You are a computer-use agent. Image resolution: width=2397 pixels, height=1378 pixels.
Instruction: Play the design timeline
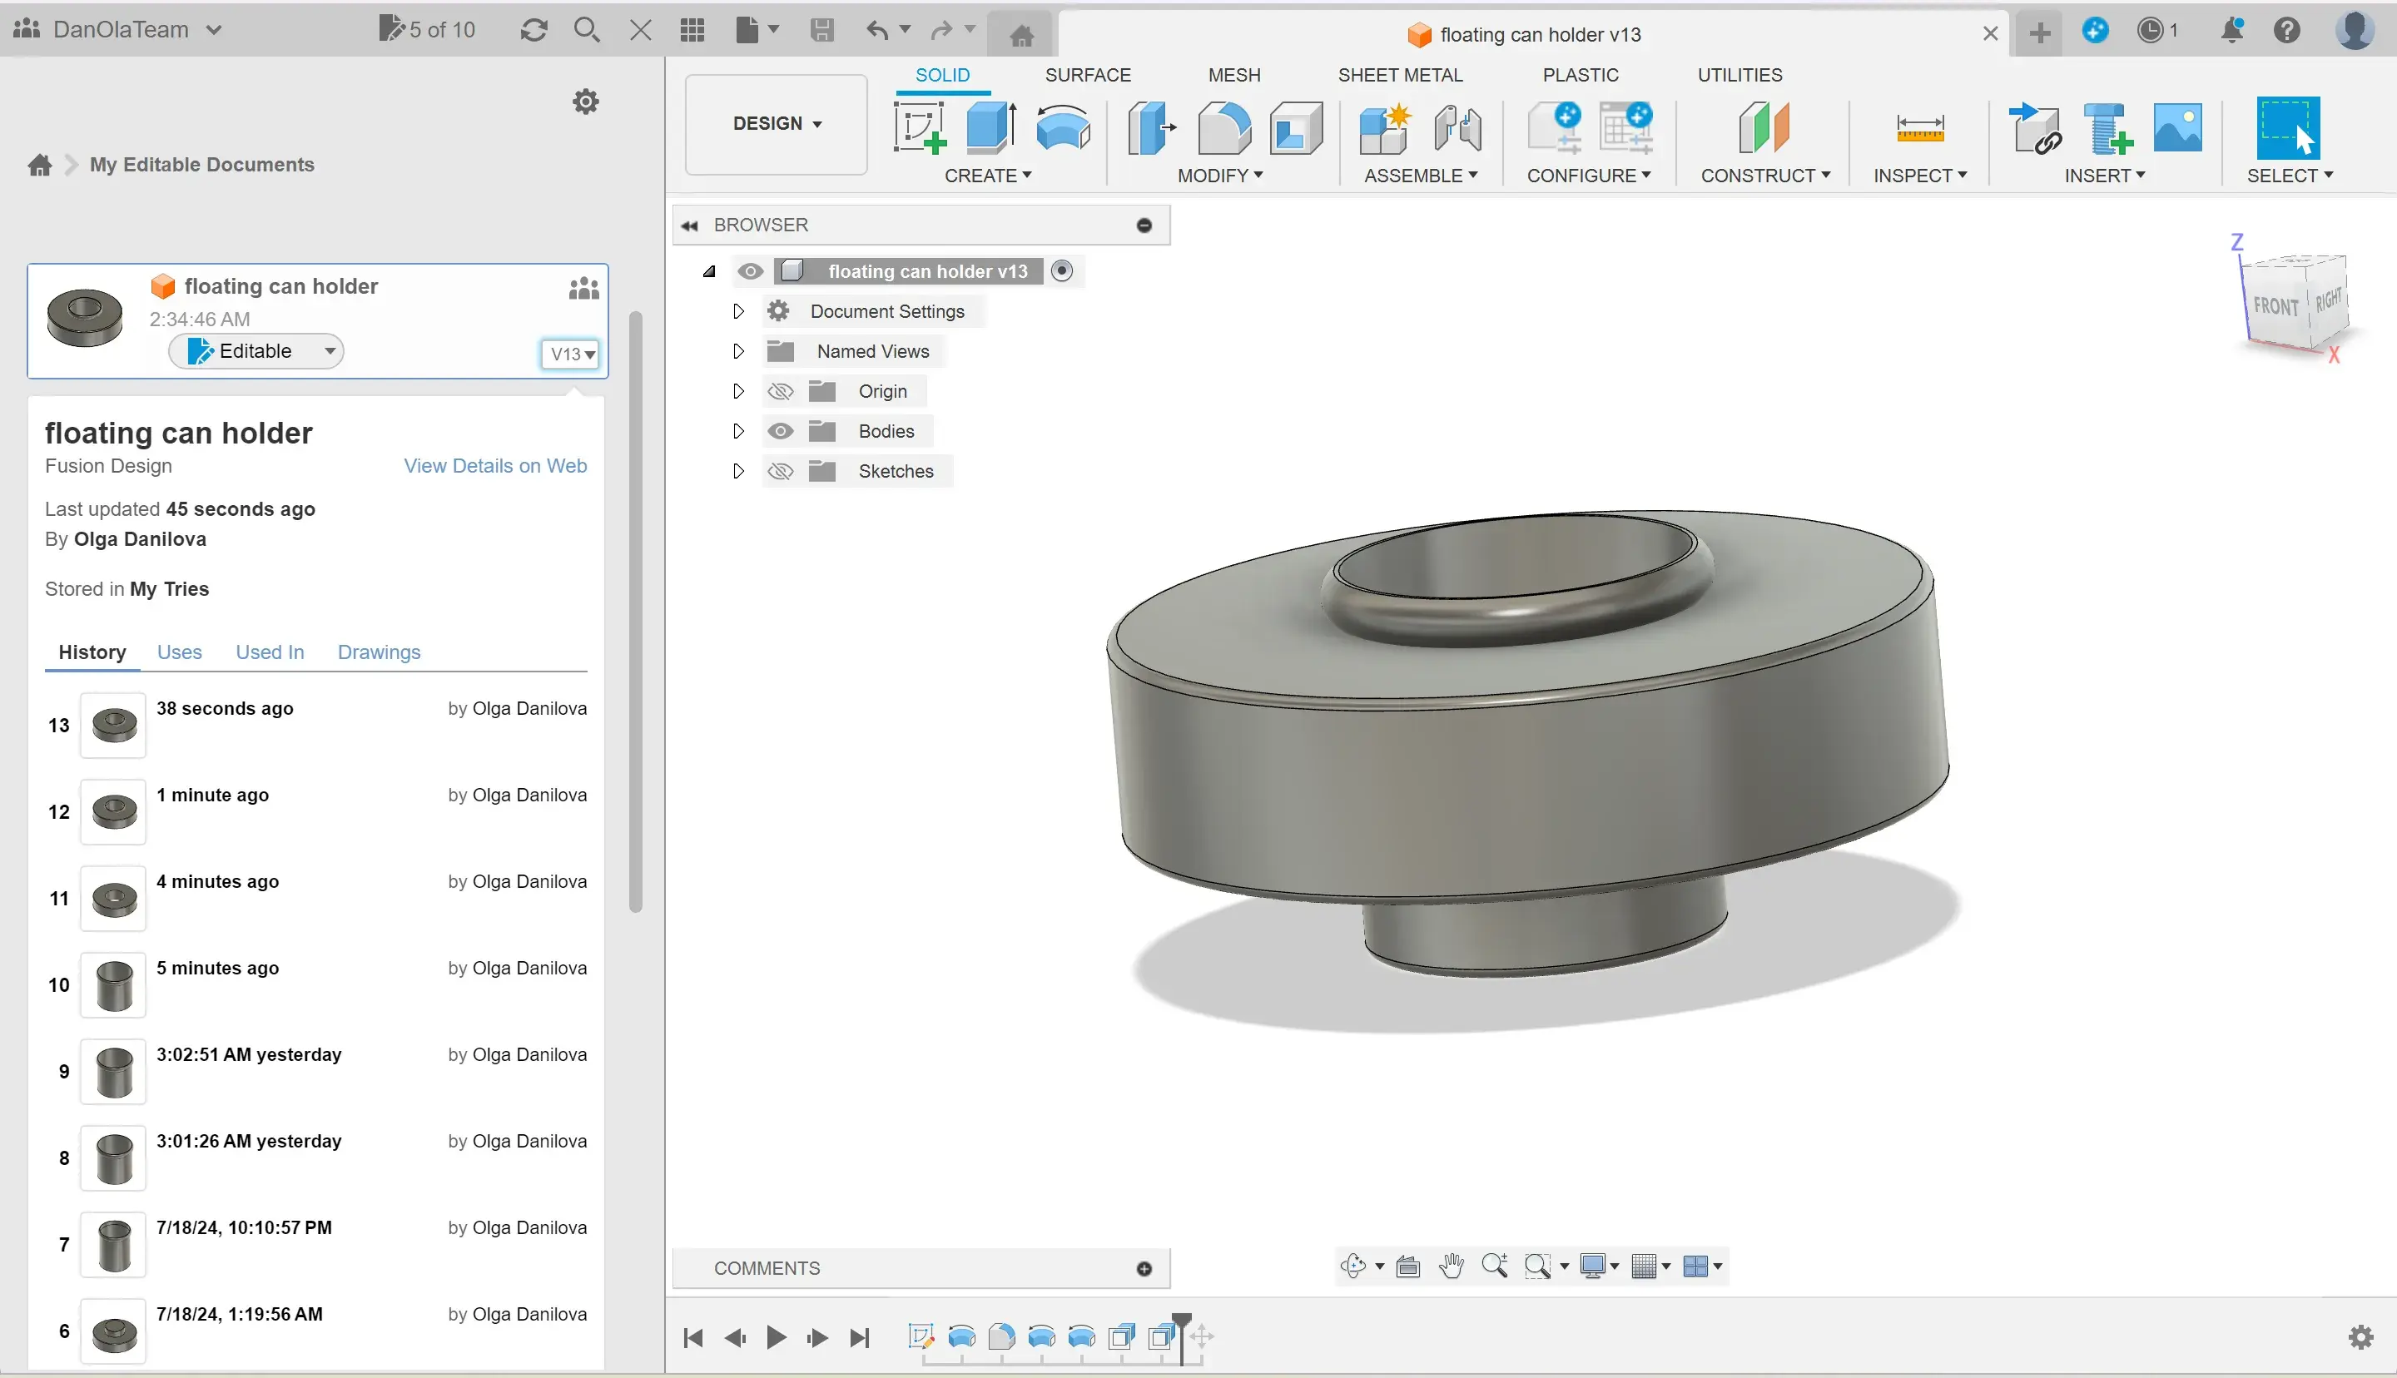point(776,1337)
